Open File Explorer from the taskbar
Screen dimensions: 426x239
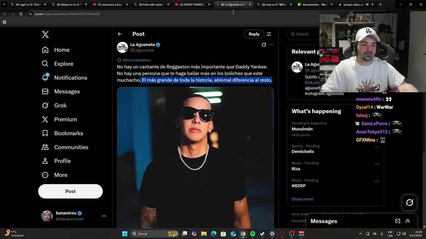[x=204, y=234]
